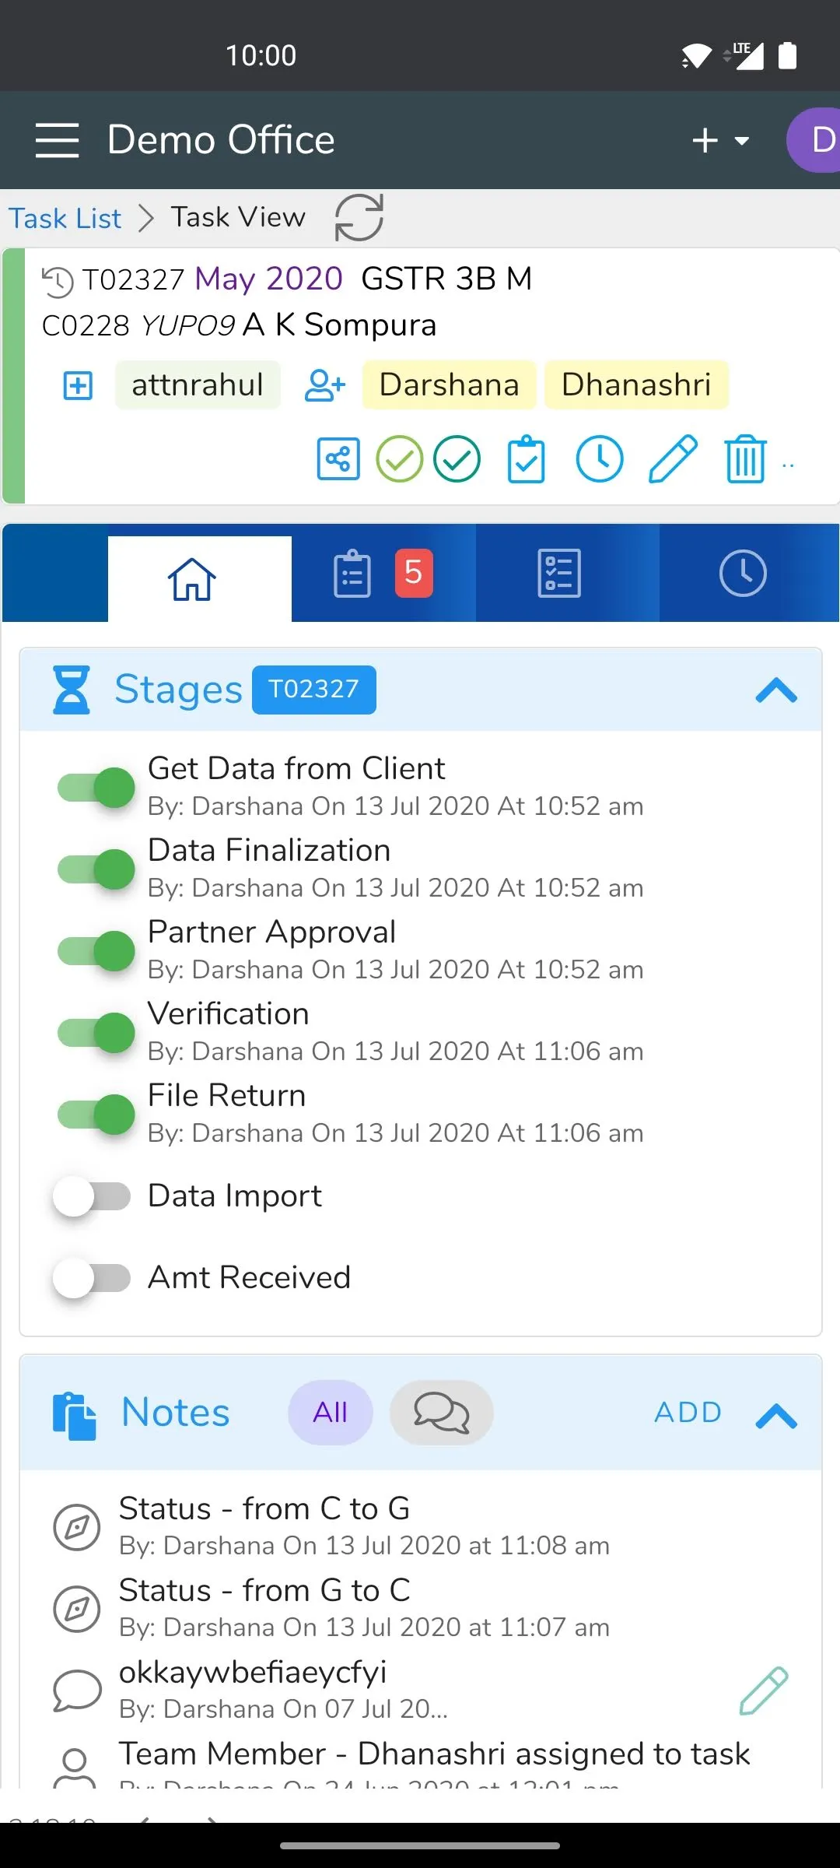
Task: Click the light green checkmark circle icon
Action: 399,459
